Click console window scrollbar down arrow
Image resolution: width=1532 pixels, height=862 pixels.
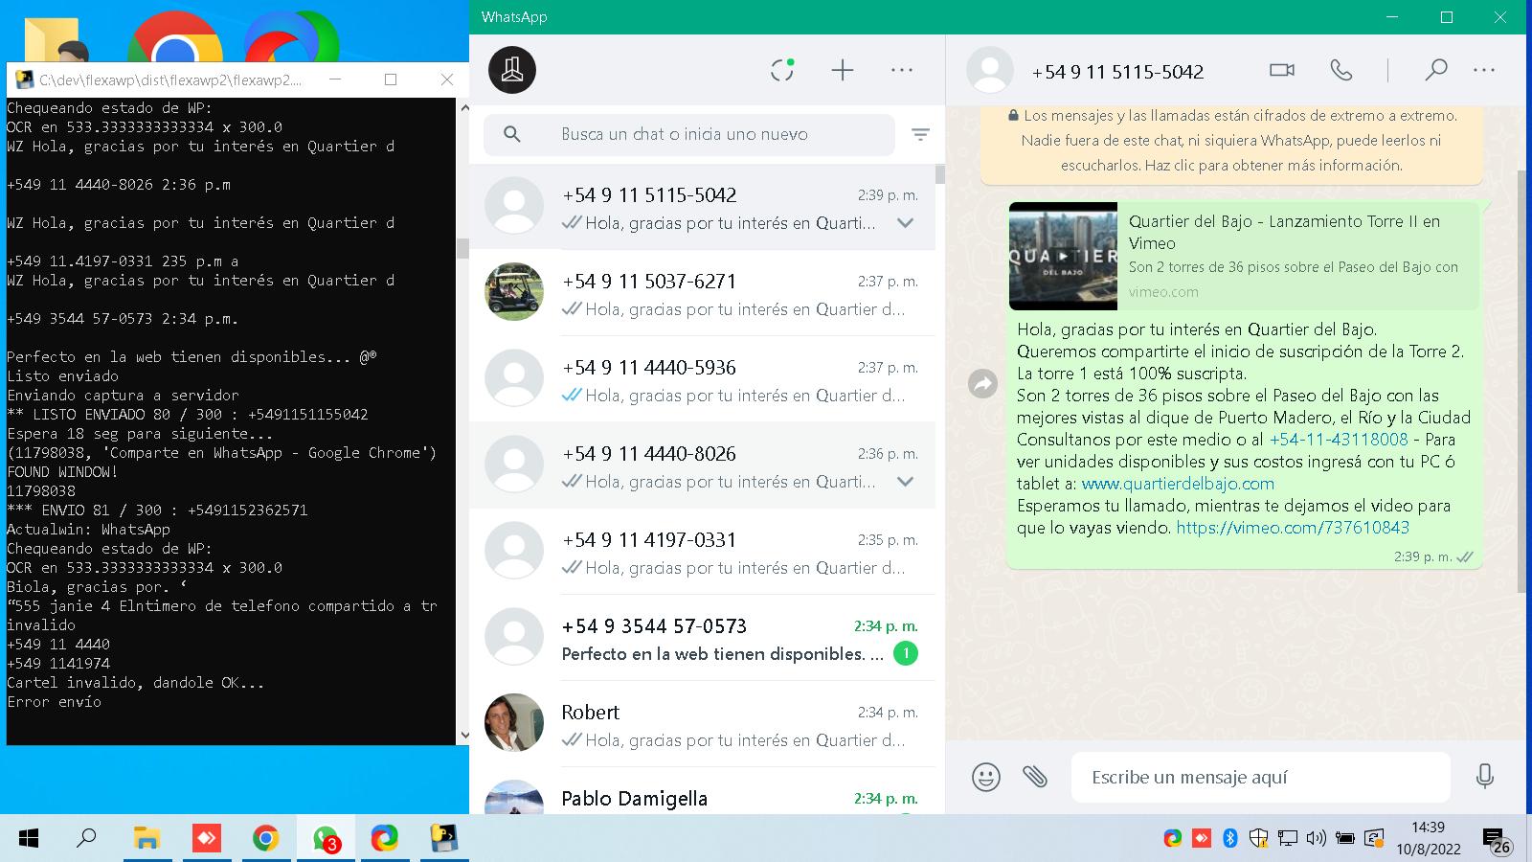pos(464,736)
